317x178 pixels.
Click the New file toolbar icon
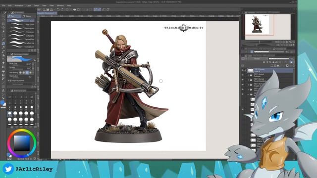(x=44, y=9)
